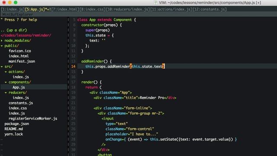The height and width of the screenshot is (156, 277).
Task: Click 'class App extends Component' line
Action: [106, 19]
